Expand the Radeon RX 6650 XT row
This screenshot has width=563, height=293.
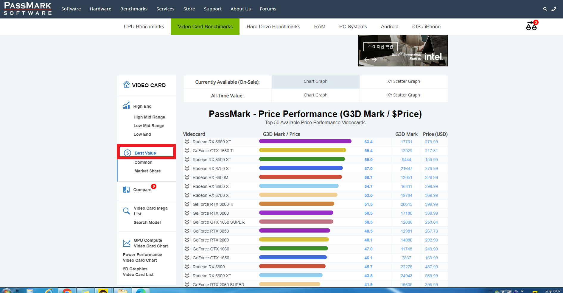coord(187,142)
